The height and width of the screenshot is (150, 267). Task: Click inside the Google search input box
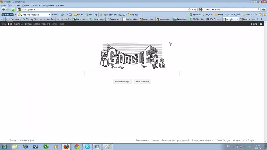pos(132,74)
